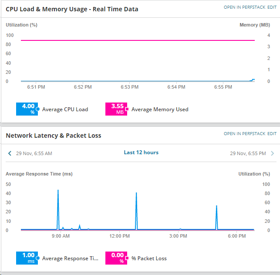Toggle the % Packet Loss series legend
The height and width of the screenshot is (275, 280).
(149, 258)
